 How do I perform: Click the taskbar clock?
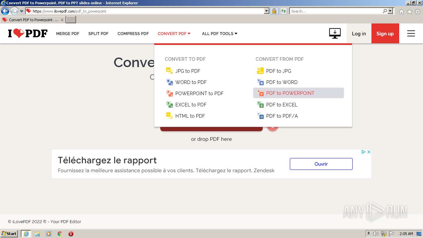pyautogui.click(x=406, y=234)
